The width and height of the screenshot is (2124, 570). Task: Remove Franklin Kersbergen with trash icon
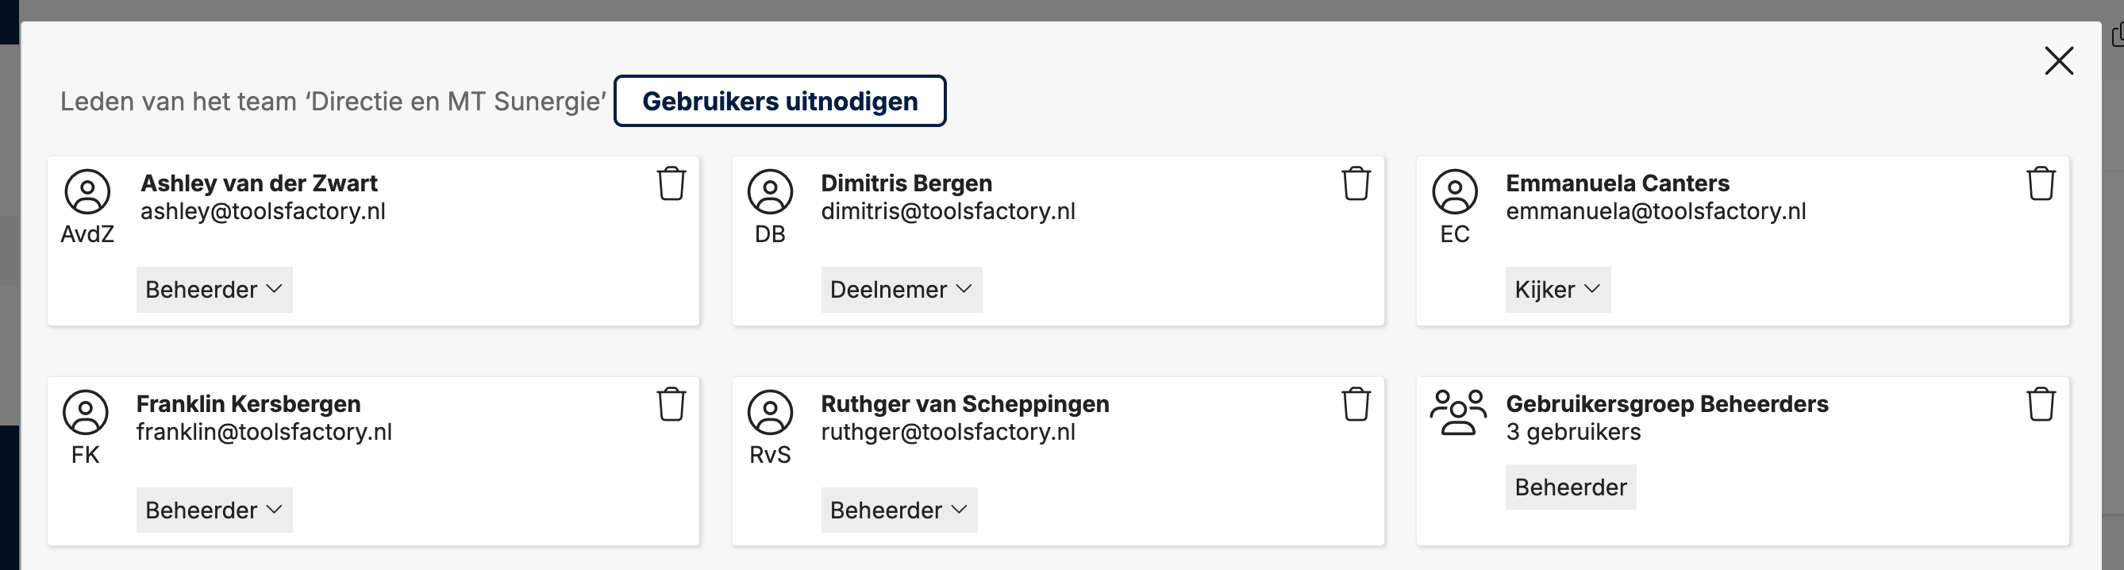point(671,404)
